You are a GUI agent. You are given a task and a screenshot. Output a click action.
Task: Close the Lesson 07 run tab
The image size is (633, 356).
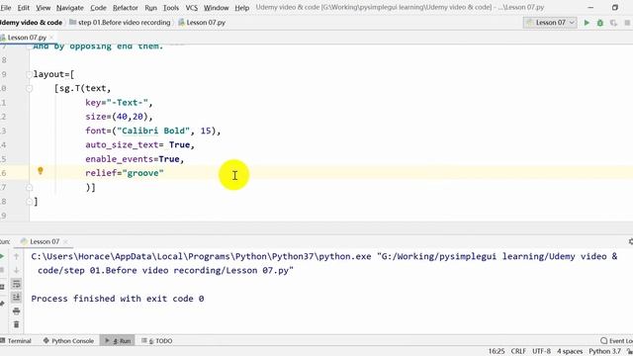click(65, 241)
